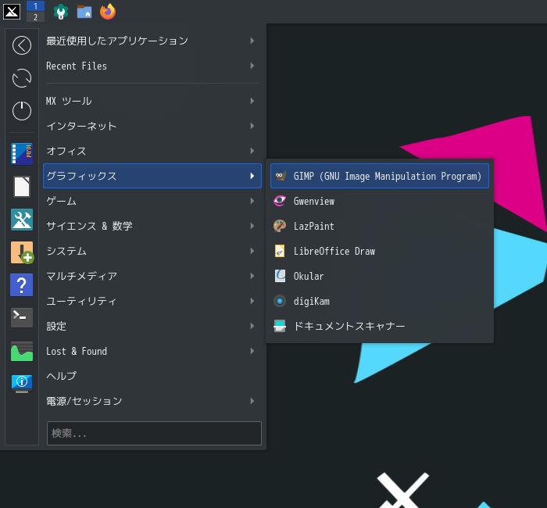Open the blue notebook editor sidebar icon
Screen dimensions: 547x508
[x=22, y=153]
